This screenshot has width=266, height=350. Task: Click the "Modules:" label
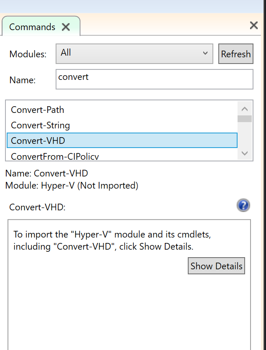28,54
